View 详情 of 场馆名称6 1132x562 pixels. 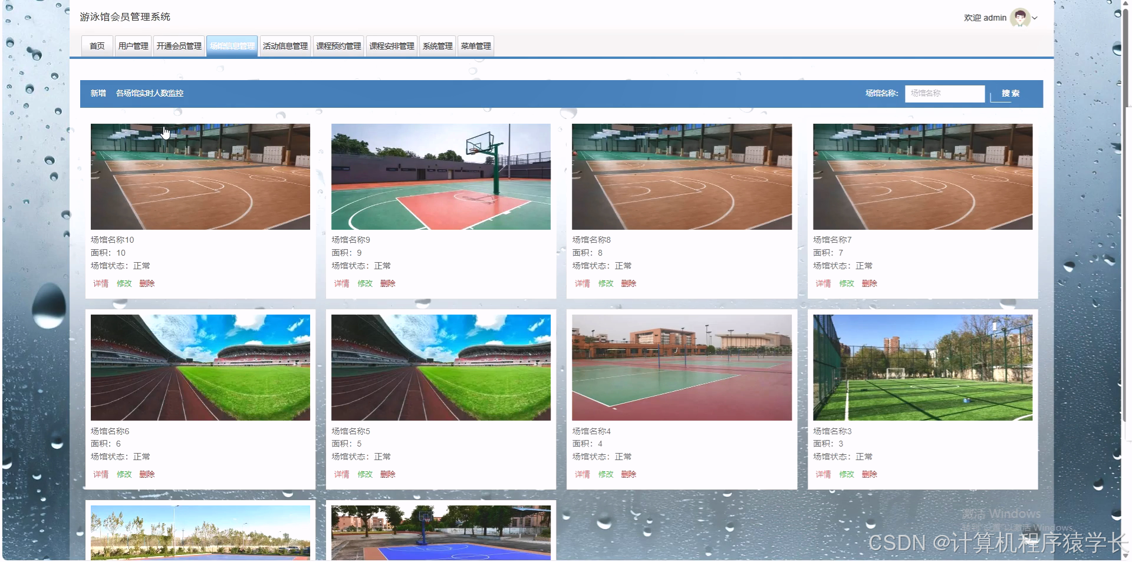pyautogui.click(x=101, y=474)
